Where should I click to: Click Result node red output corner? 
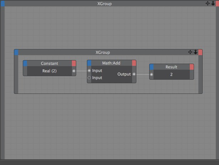pos(192,67)
